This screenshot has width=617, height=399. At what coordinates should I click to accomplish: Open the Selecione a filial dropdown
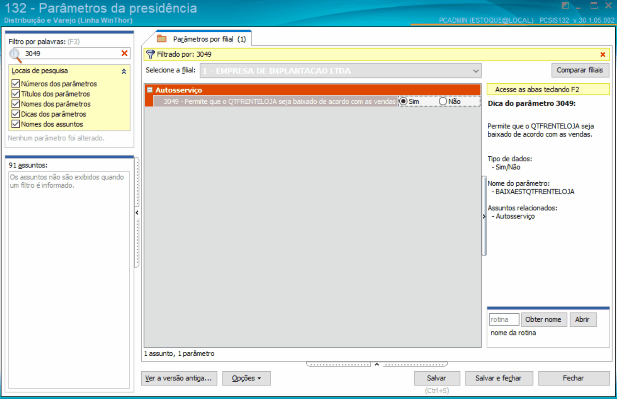(476, 71)
